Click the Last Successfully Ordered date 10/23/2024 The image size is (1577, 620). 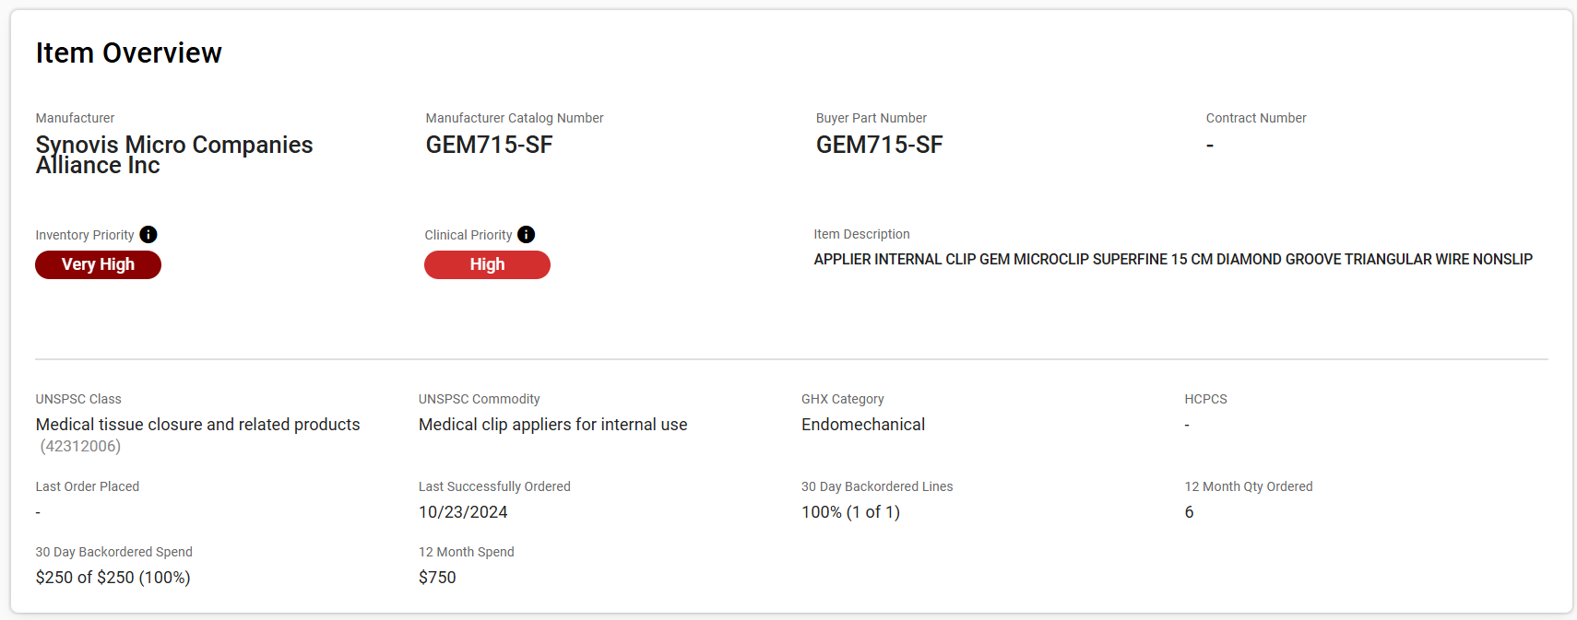click(x=463, y=512)
